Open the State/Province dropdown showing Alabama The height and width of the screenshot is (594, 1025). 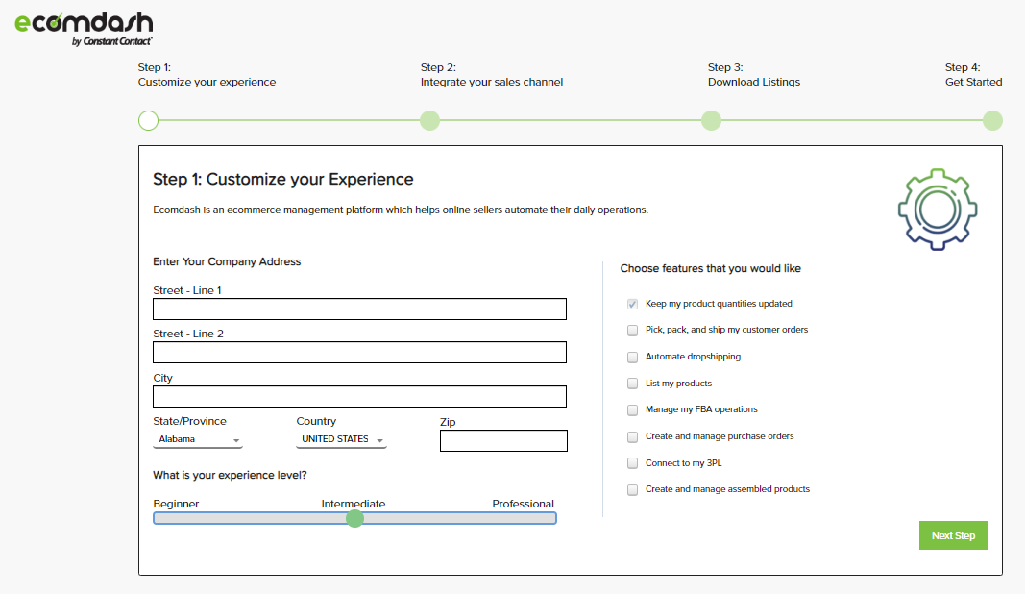coord(198,439)
